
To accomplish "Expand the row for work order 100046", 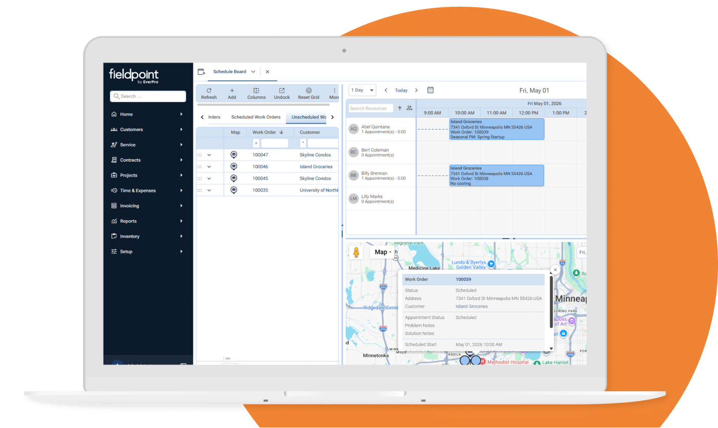I will pyautogui.click(x=209, y=166).
